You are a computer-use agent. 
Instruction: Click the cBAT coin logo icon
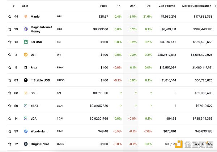(x=26, y=106)
